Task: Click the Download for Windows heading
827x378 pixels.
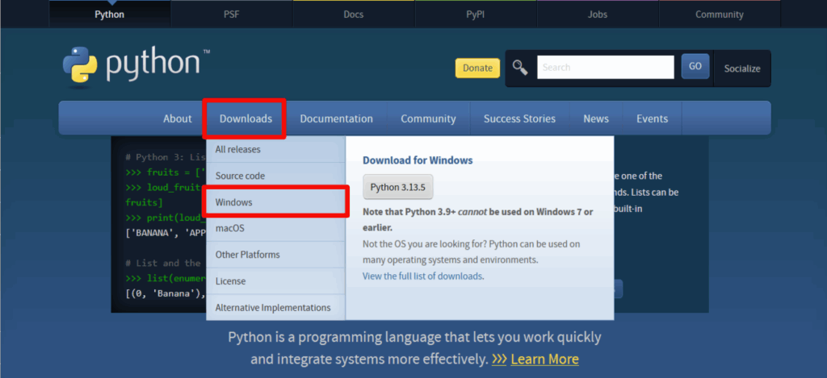Action: pyautogui.click(x=418, y=160)
